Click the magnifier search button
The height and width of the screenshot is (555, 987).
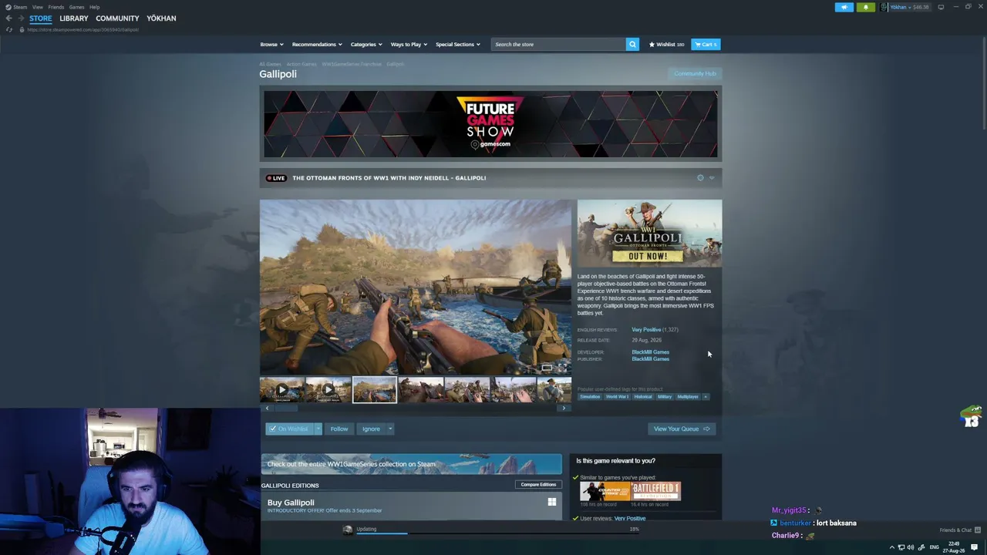632,45
